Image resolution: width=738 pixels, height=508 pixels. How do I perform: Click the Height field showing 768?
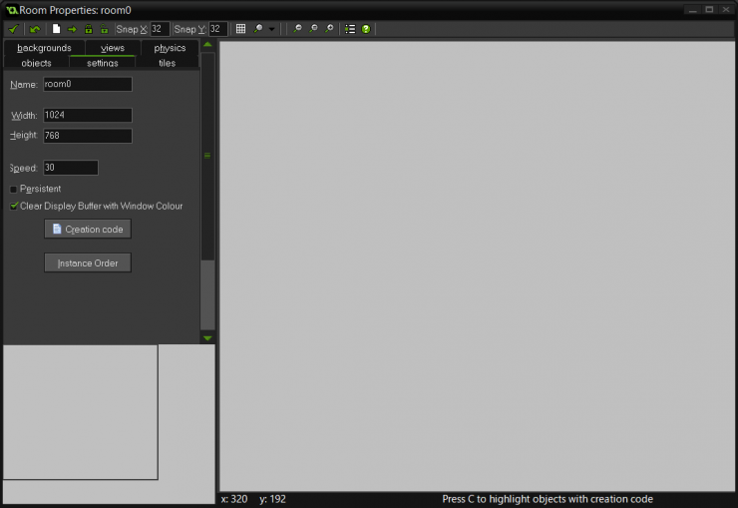point(88,136)
